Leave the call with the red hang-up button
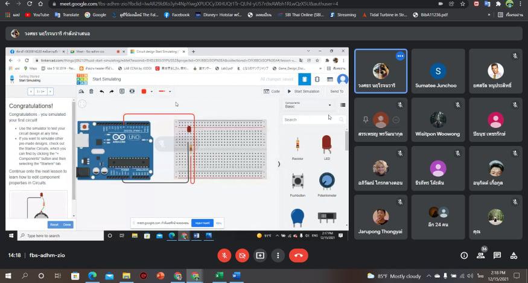The height and width of the screenshot is (283, 528). 298,255
